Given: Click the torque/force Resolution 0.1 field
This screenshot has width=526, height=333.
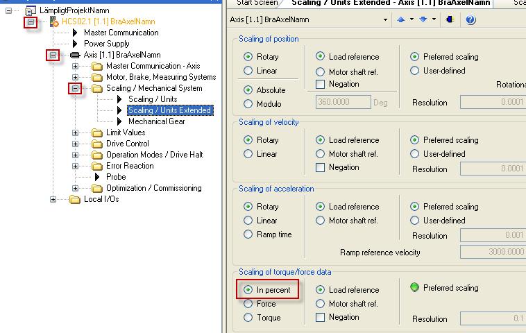Looking at the screenshot, I should point(493,318).
